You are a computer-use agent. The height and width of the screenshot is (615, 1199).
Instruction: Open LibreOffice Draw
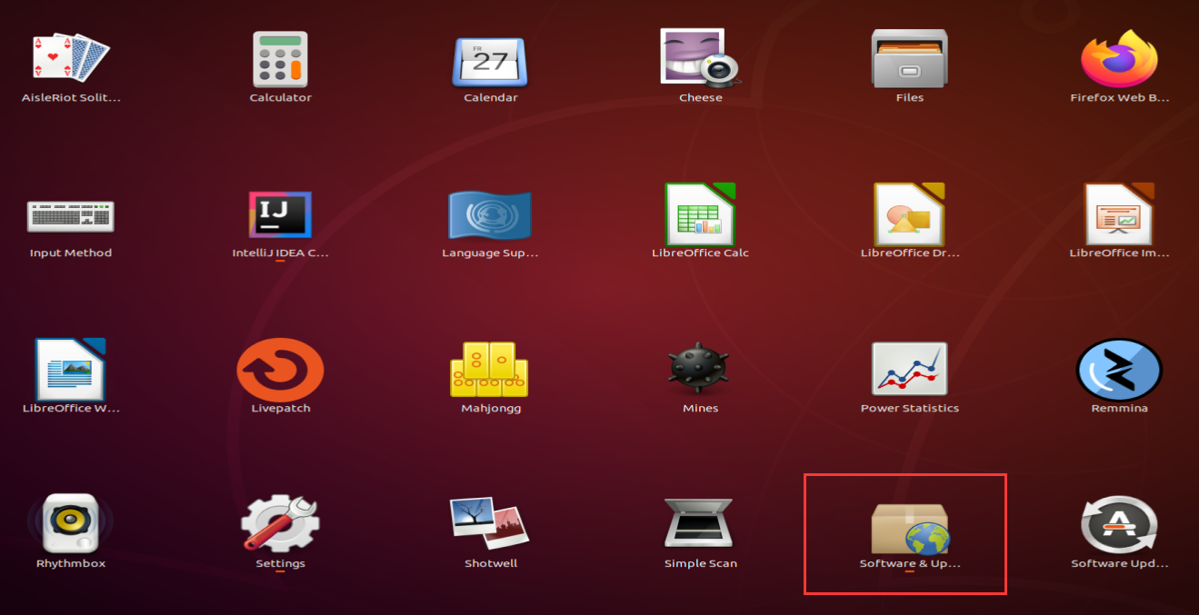pyautogui.click(x=909, y=213)
